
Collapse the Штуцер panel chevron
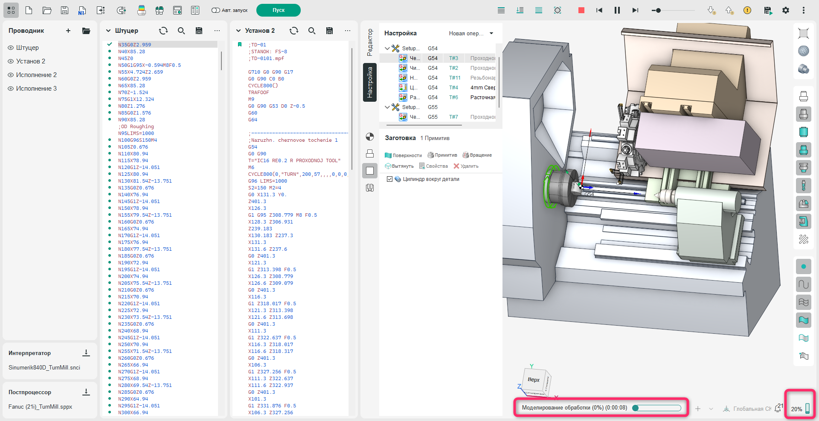click(108, 31)
